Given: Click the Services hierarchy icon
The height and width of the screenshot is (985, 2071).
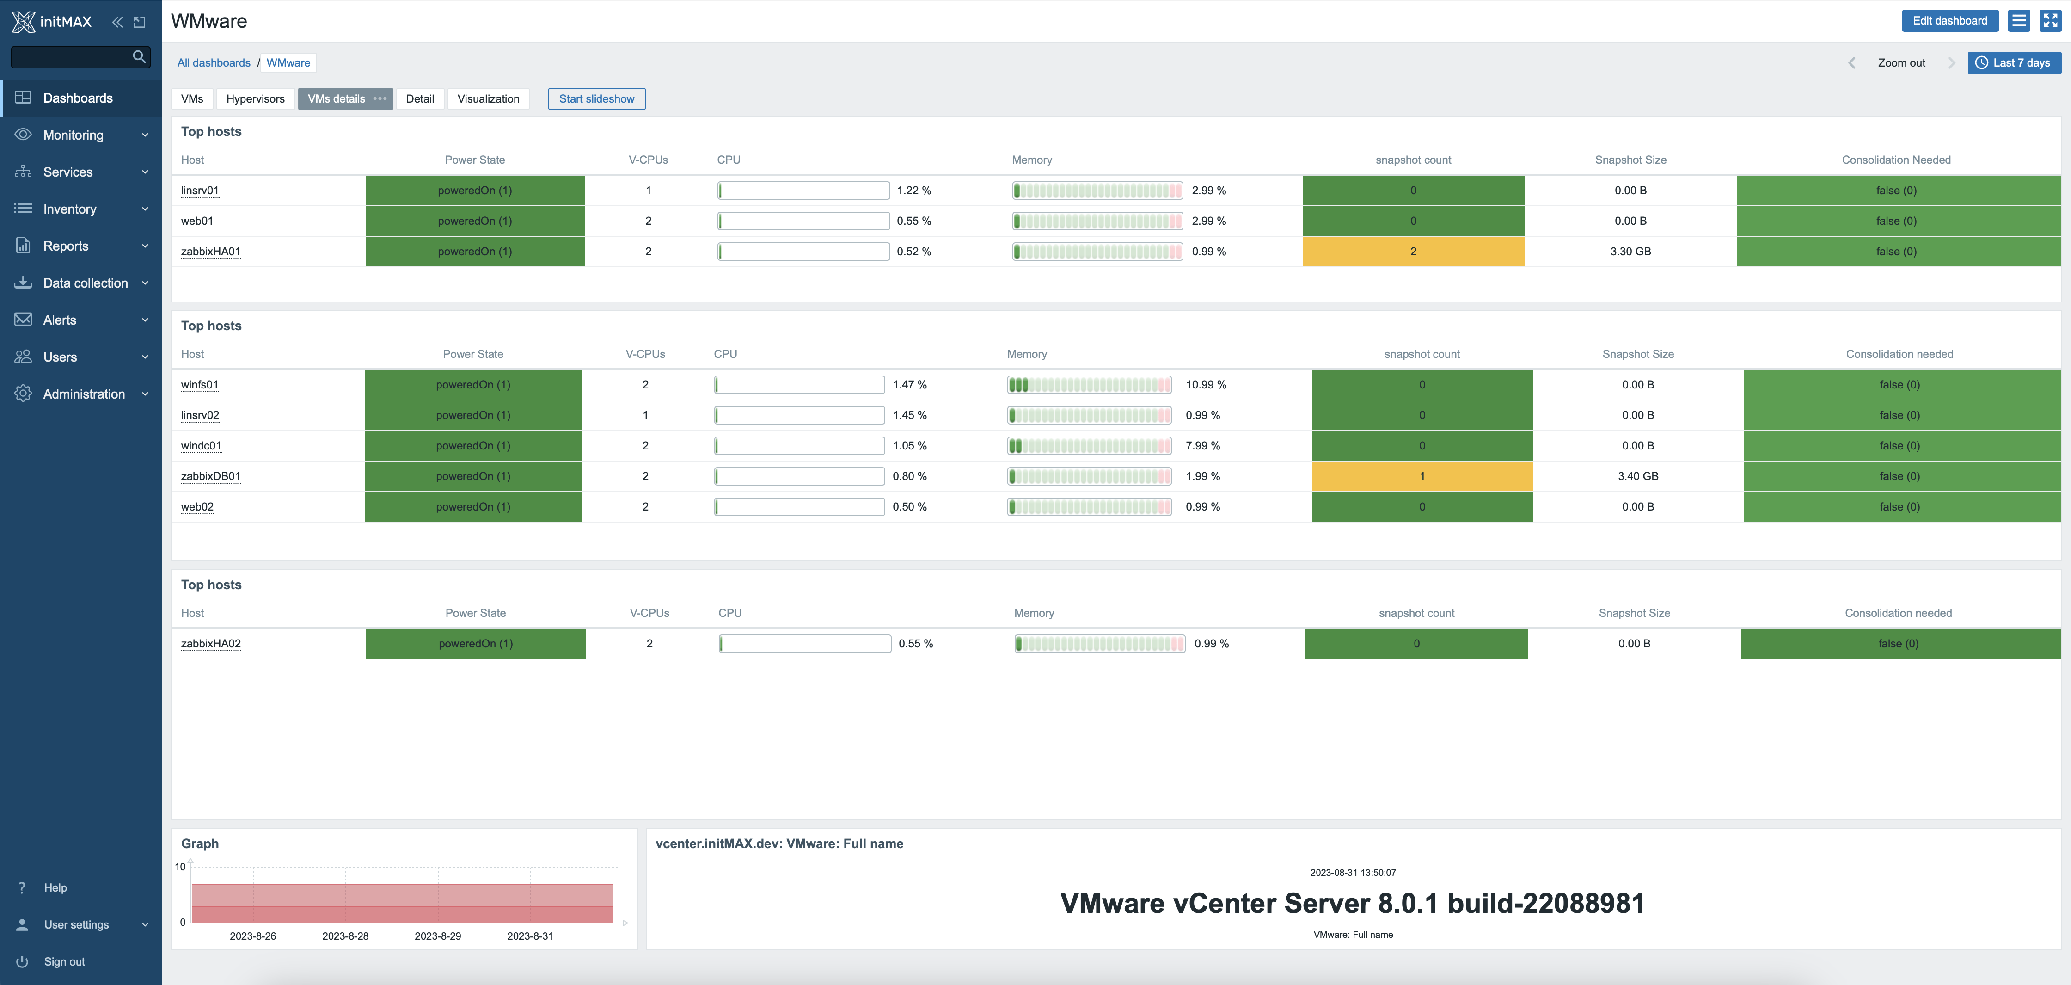Looking at the screenshot, I should [23, 171].
